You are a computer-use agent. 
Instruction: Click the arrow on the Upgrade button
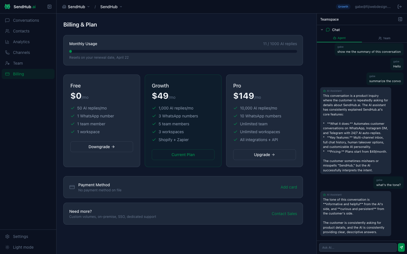273,155
